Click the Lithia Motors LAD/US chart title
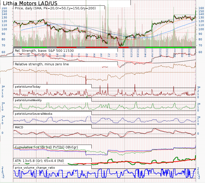Viewport: 205px width, 183px height. click(x=30, y=3)
